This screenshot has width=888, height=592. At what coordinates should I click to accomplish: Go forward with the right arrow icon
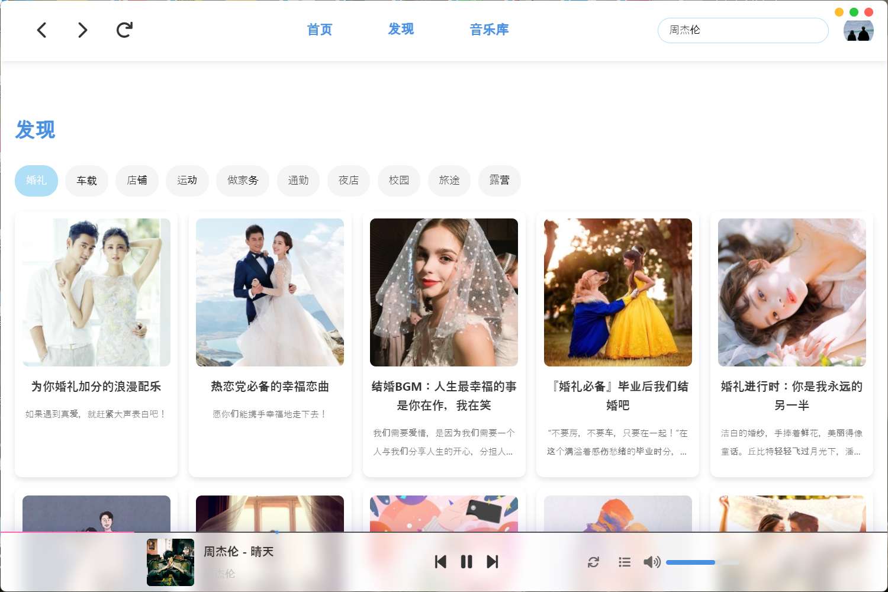[x=82, y=30]
